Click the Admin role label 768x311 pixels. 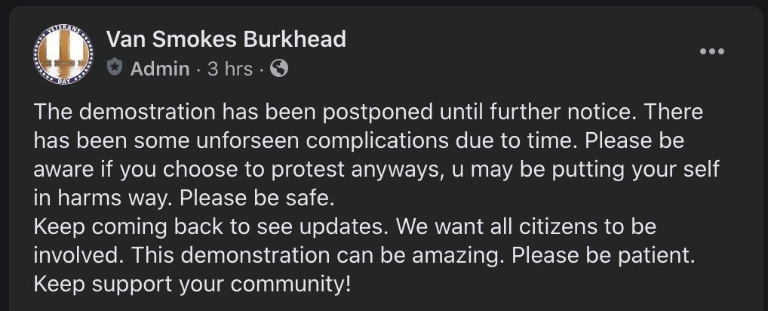tap(159, 69)
